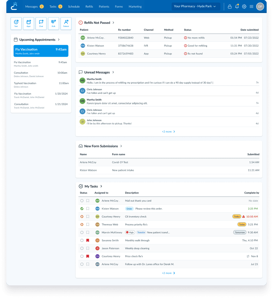Mark Monthly walk through task complete
This screenshot has height=298, width=273.
click(82, 240)
